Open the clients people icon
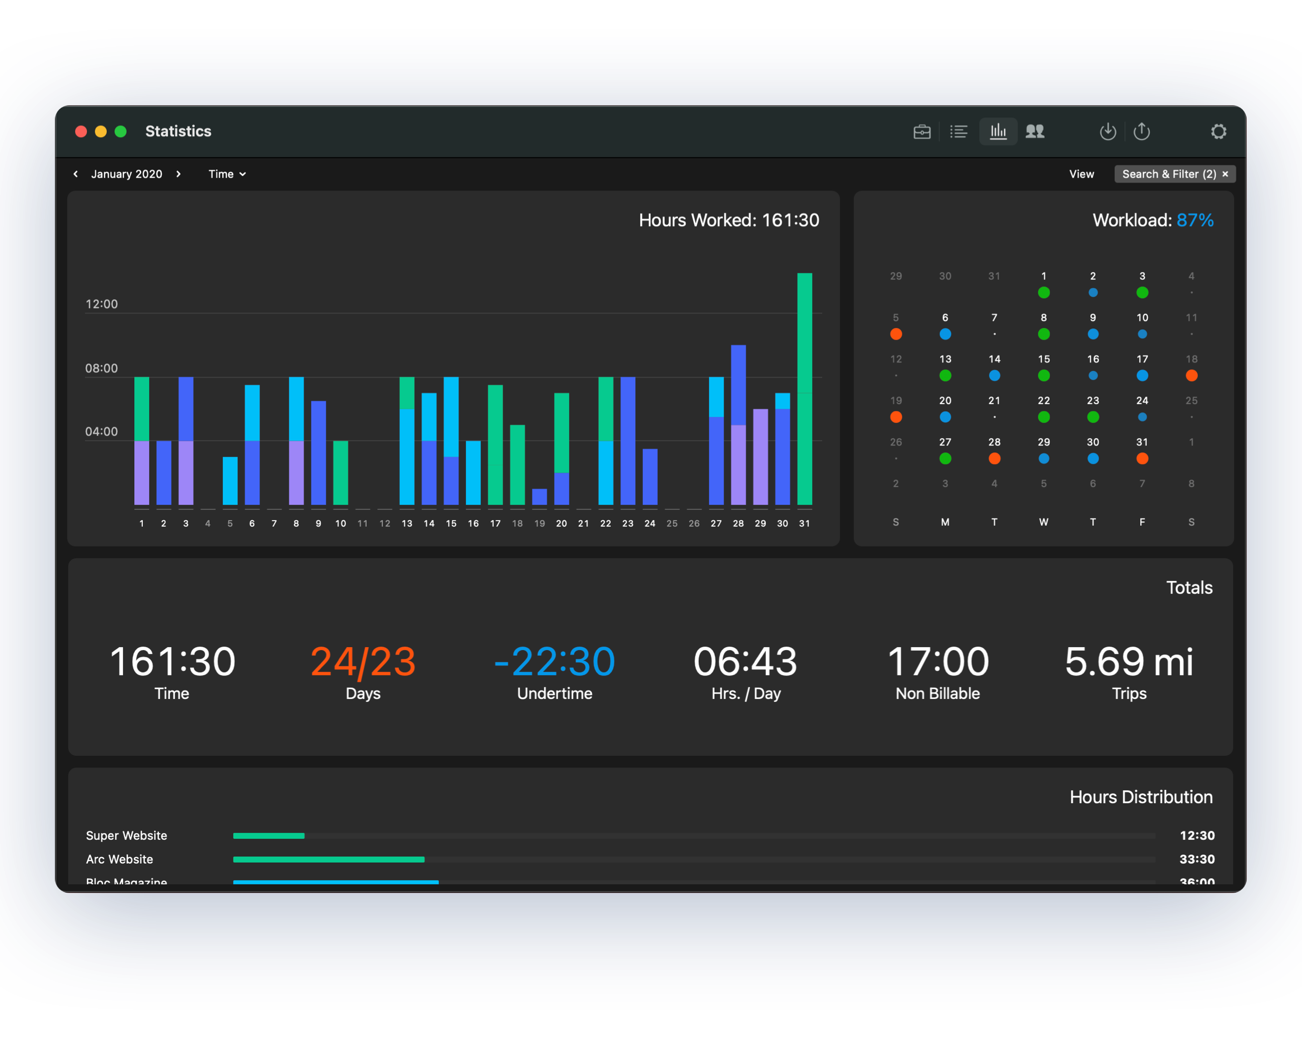This screenshot has height=1041, width=1302. click(x=1035, y=132)
